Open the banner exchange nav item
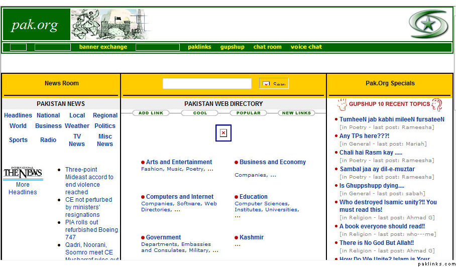Viewport: 456px width, 267px height. click(x=103, y=47)
